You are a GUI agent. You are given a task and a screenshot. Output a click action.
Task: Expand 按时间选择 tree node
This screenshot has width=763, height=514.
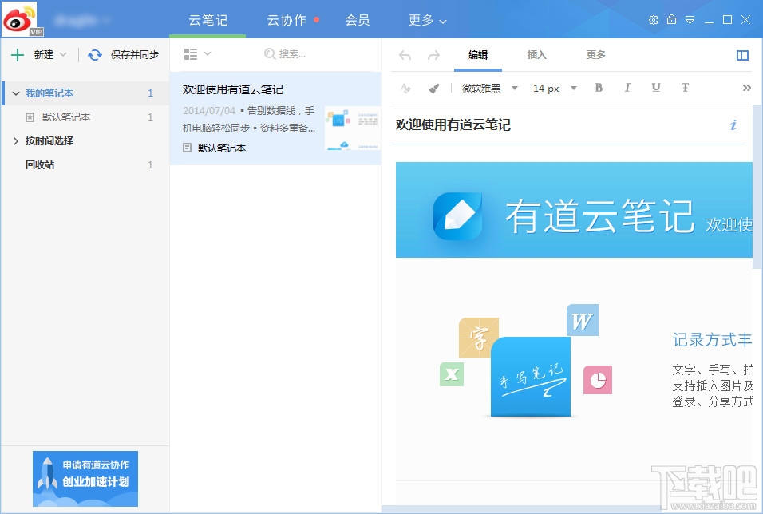16,141
